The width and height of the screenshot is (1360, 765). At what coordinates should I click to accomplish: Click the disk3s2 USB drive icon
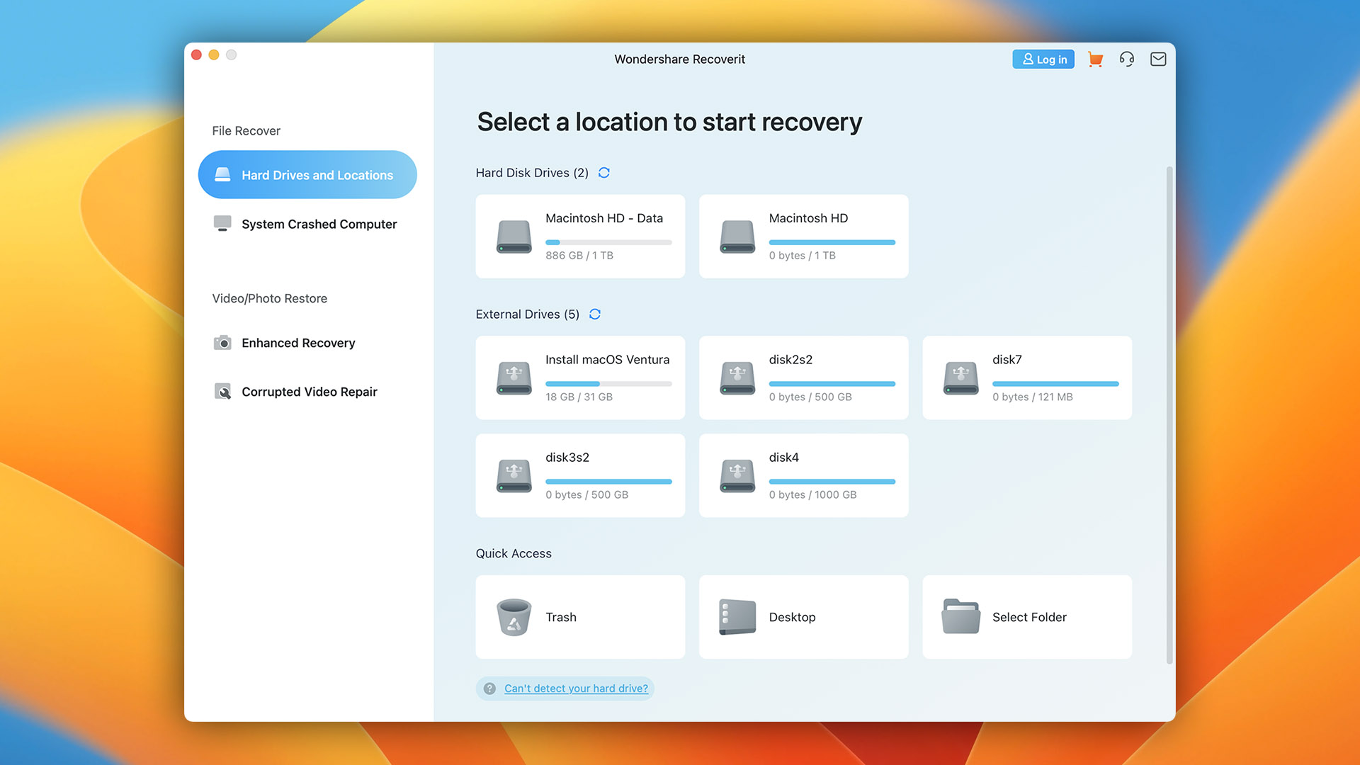(514, 476)
